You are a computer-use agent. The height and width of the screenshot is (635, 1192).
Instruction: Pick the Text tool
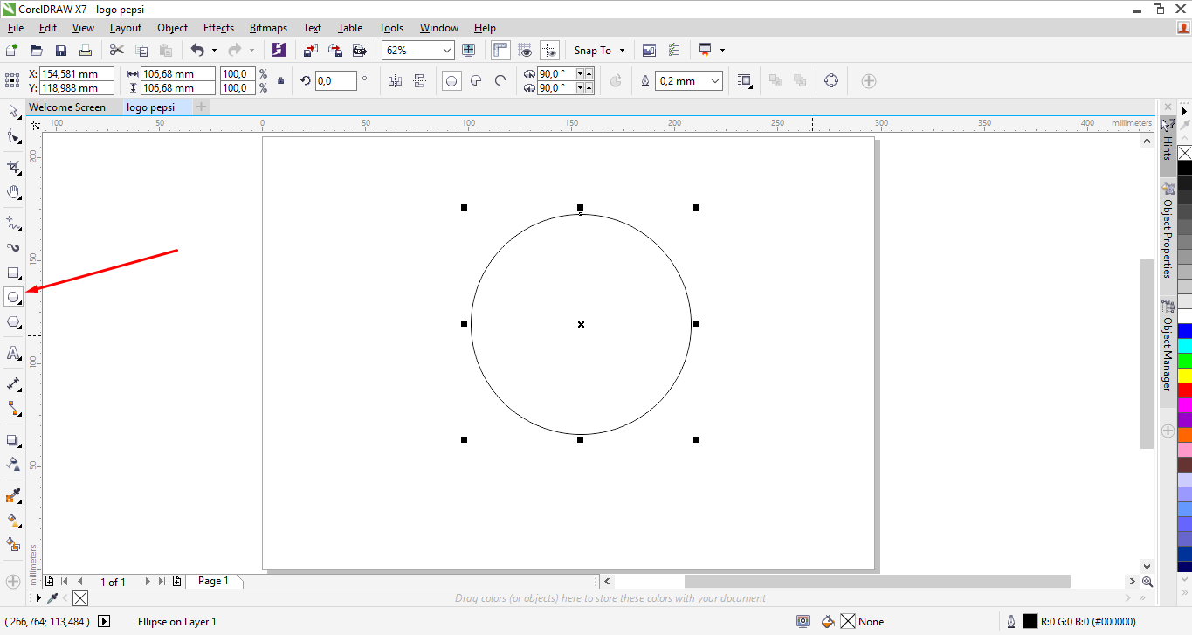13,353
